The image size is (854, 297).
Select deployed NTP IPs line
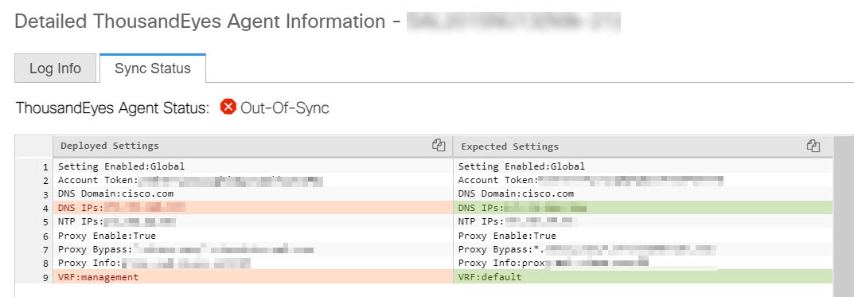pyautogui.click(x=253, y=221)
